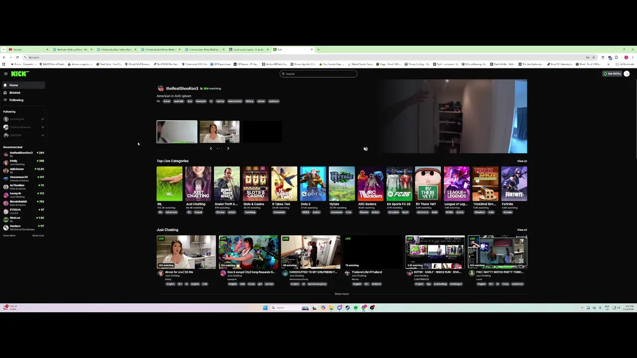Image resolution: width=637 pixels, height=358 pixels.
Task: Open the user profile avatar top right
Action: (627, 74)
